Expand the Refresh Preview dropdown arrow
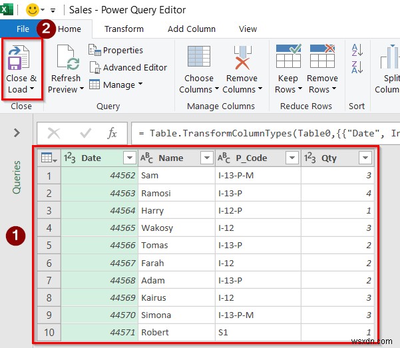 pyautogui.click(x=82, y=88)
